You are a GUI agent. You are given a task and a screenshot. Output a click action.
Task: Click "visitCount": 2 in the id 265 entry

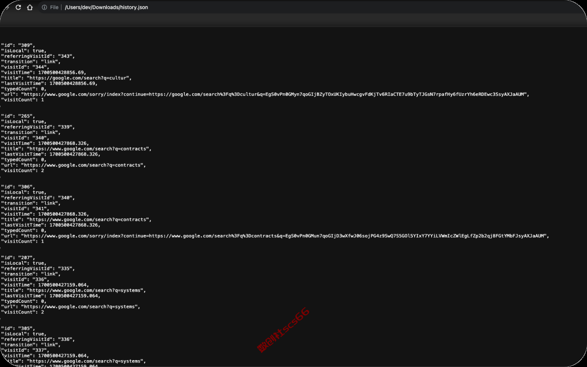(23, 171)
